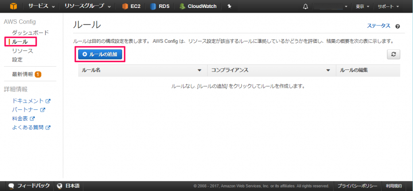Open the RDS shortcut

coord(160,6)
